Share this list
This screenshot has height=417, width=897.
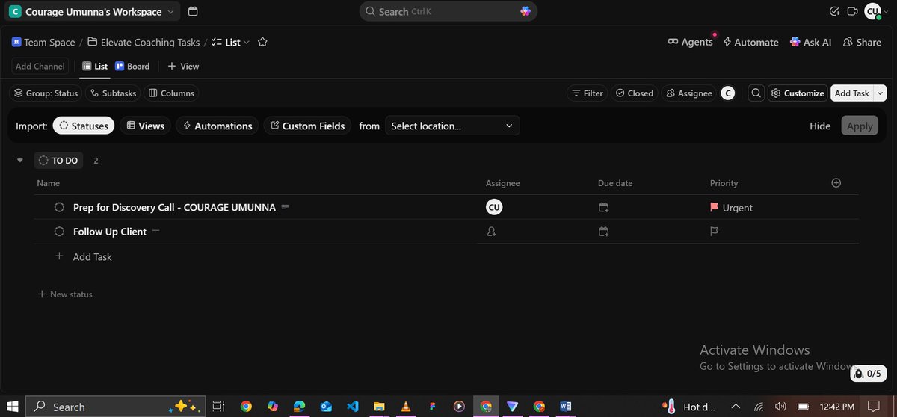pyautogui.click(x=862, y=43)
